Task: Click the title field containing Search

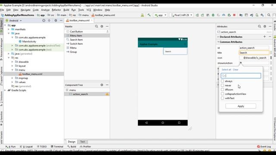Action: (x=254, y=53)
